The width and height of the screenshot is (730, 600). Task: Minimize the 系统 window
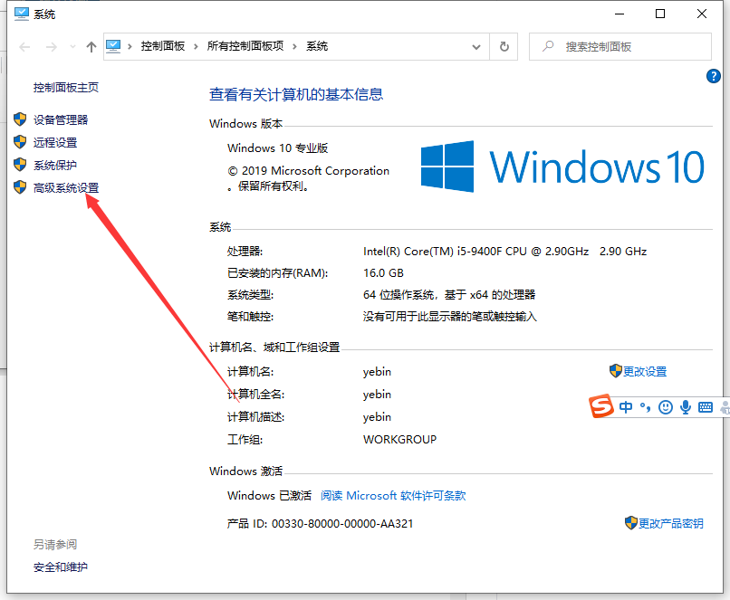click(x=620, y=14)
